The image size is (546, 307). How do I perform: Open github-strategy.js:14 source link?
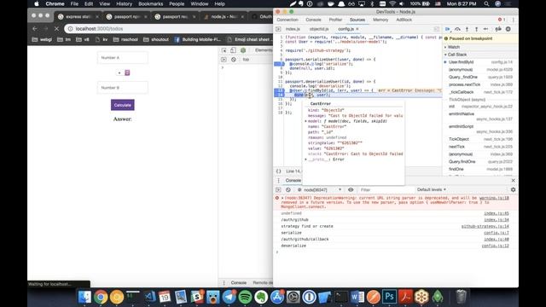tap(485, 226)
